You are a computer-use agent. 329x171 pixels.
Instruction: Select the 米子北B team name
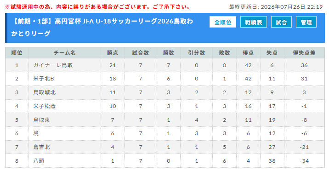[x=44, y=79]
